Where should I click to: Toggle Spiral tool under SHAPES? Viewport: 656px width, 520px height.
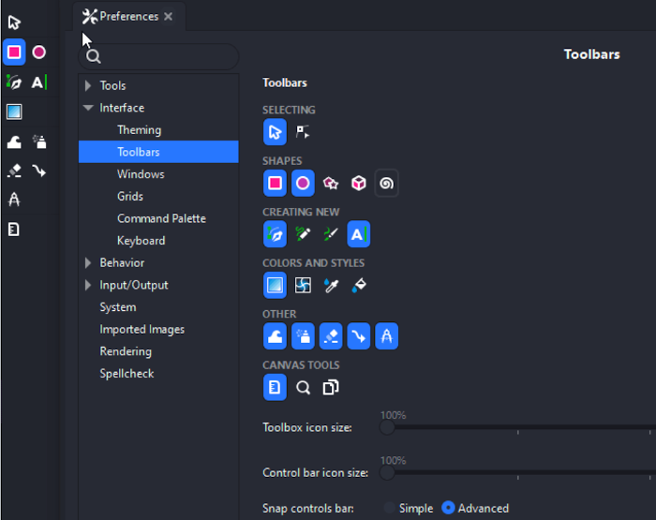pos(386,184)
